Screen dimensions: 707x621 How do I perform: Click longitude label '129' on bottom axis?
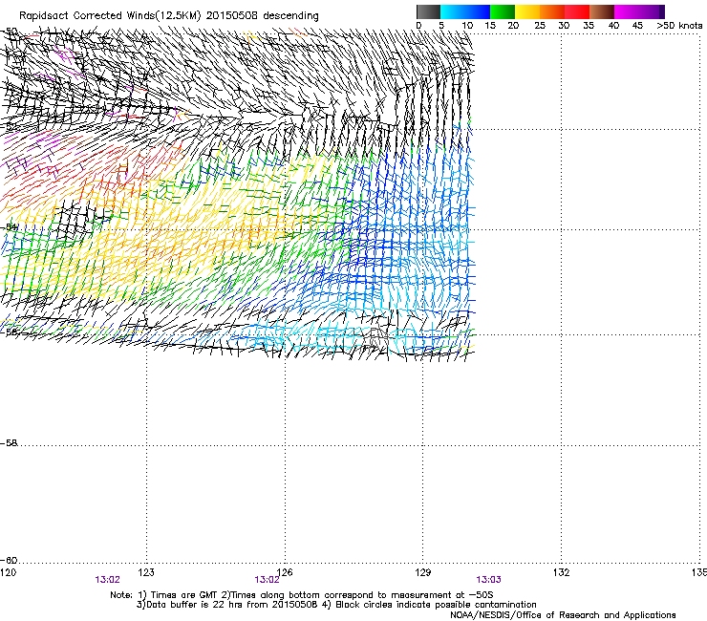(x=422, y=572)
